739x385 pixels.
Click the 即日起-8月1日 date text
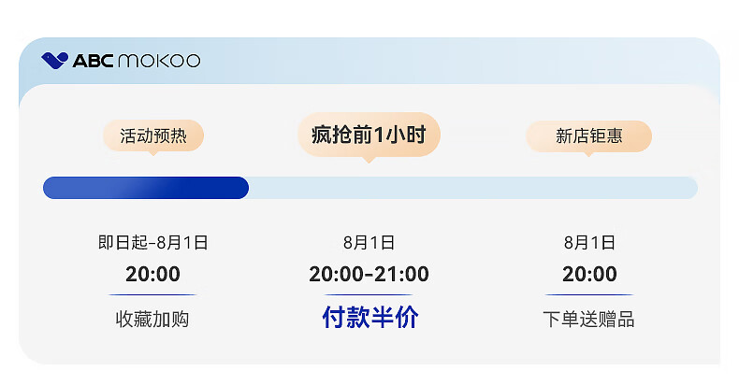[153, 242]
